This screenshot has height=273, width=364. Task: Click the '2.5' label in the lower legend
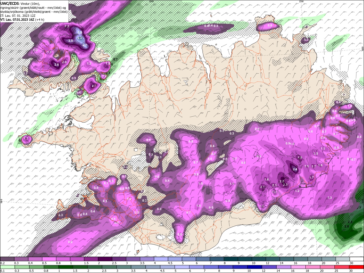[104, 271]
